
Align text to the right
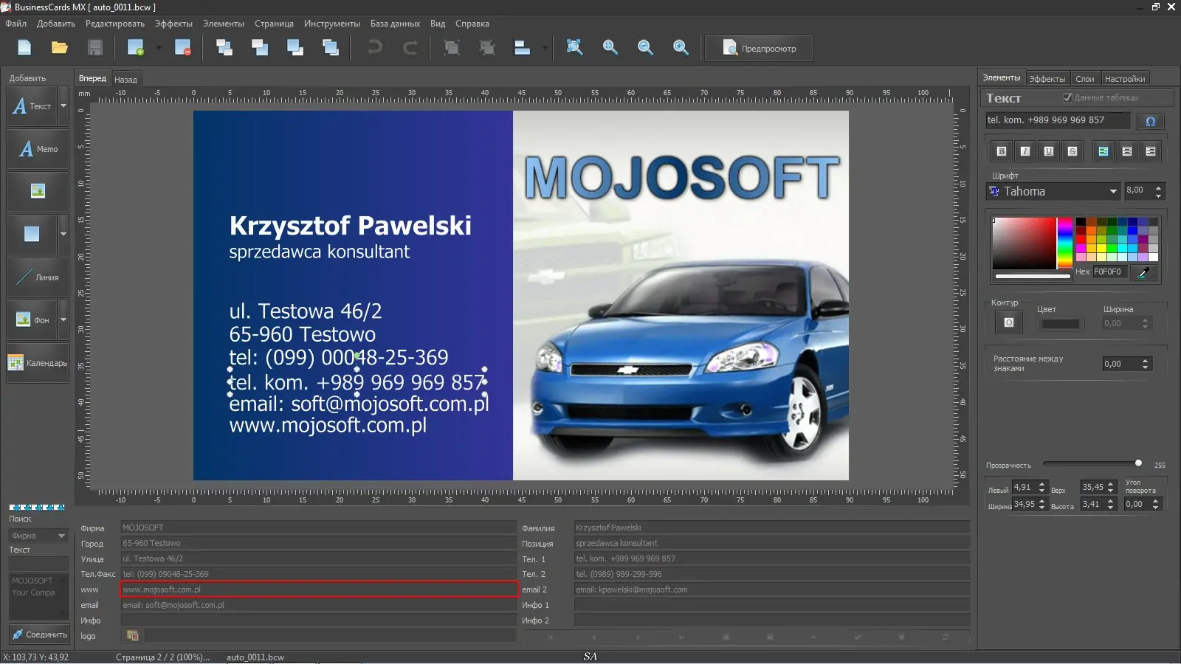pos(1151,151)
